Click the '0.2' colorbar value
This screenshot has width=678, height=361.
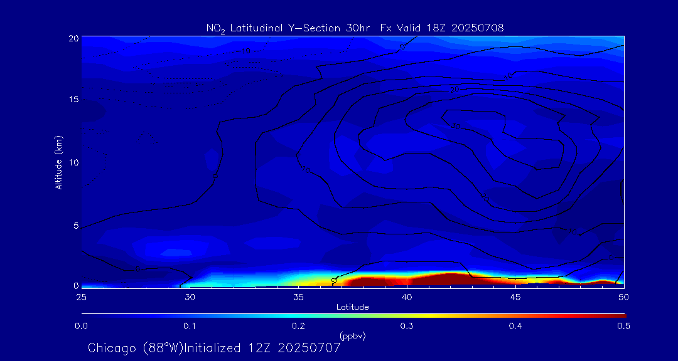click(x=298, y=327)
